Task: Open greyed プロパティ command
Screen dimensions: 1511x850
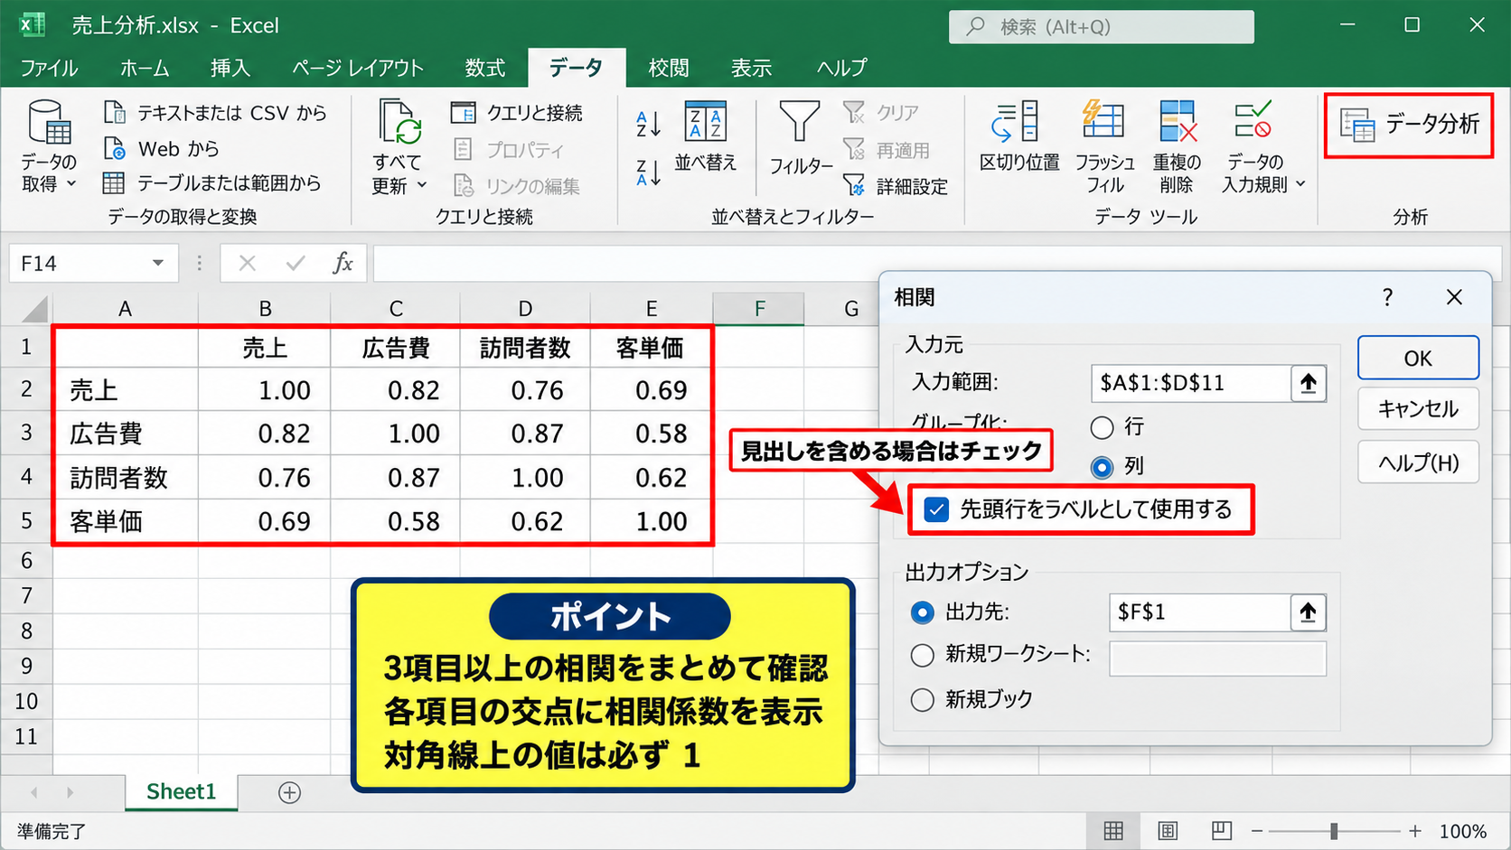Action: [508, 149]
